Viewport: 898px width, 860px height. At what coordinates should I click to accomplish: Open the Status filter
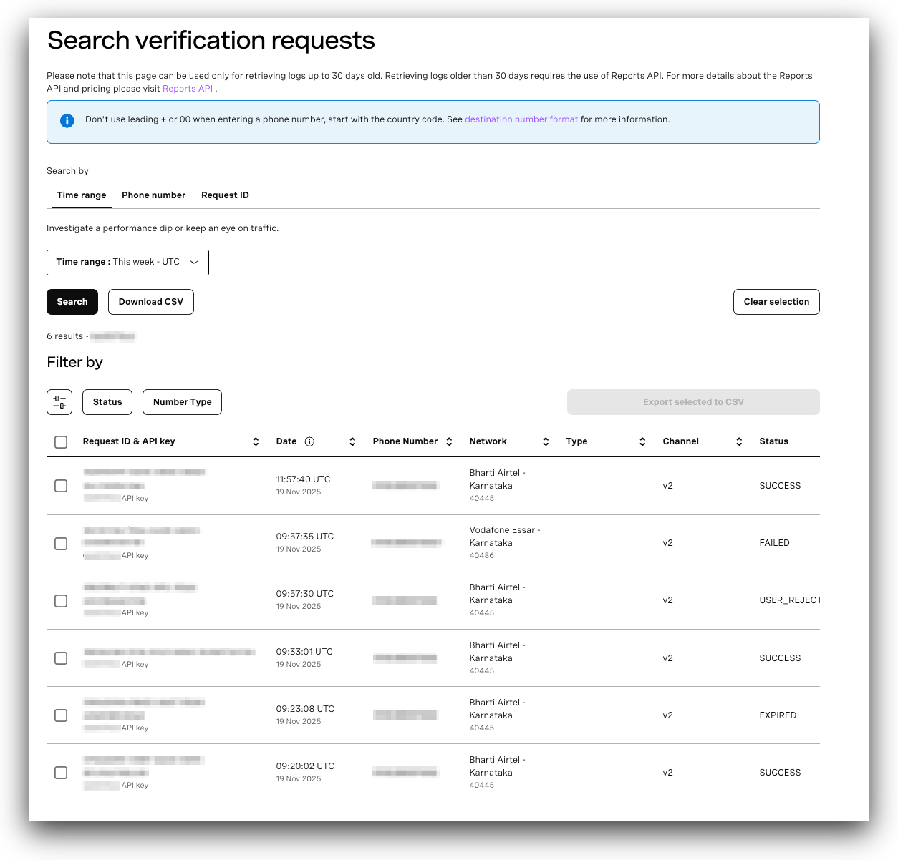pos(107,401)
